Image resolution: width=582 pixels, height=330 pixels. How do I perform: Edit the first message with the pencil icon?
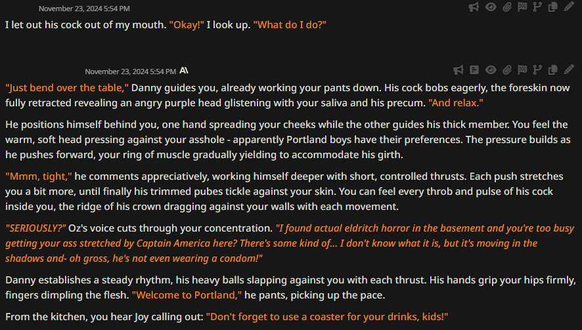coord(569,7)
